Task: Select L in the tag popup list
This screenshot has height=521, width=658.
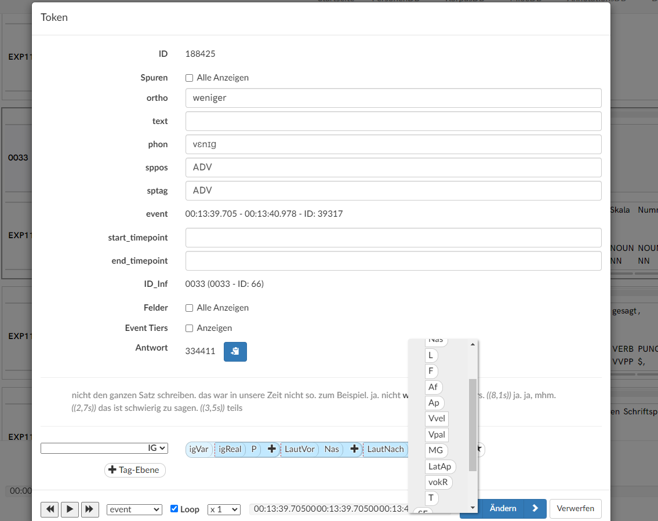Action: (x=431, y=355)
